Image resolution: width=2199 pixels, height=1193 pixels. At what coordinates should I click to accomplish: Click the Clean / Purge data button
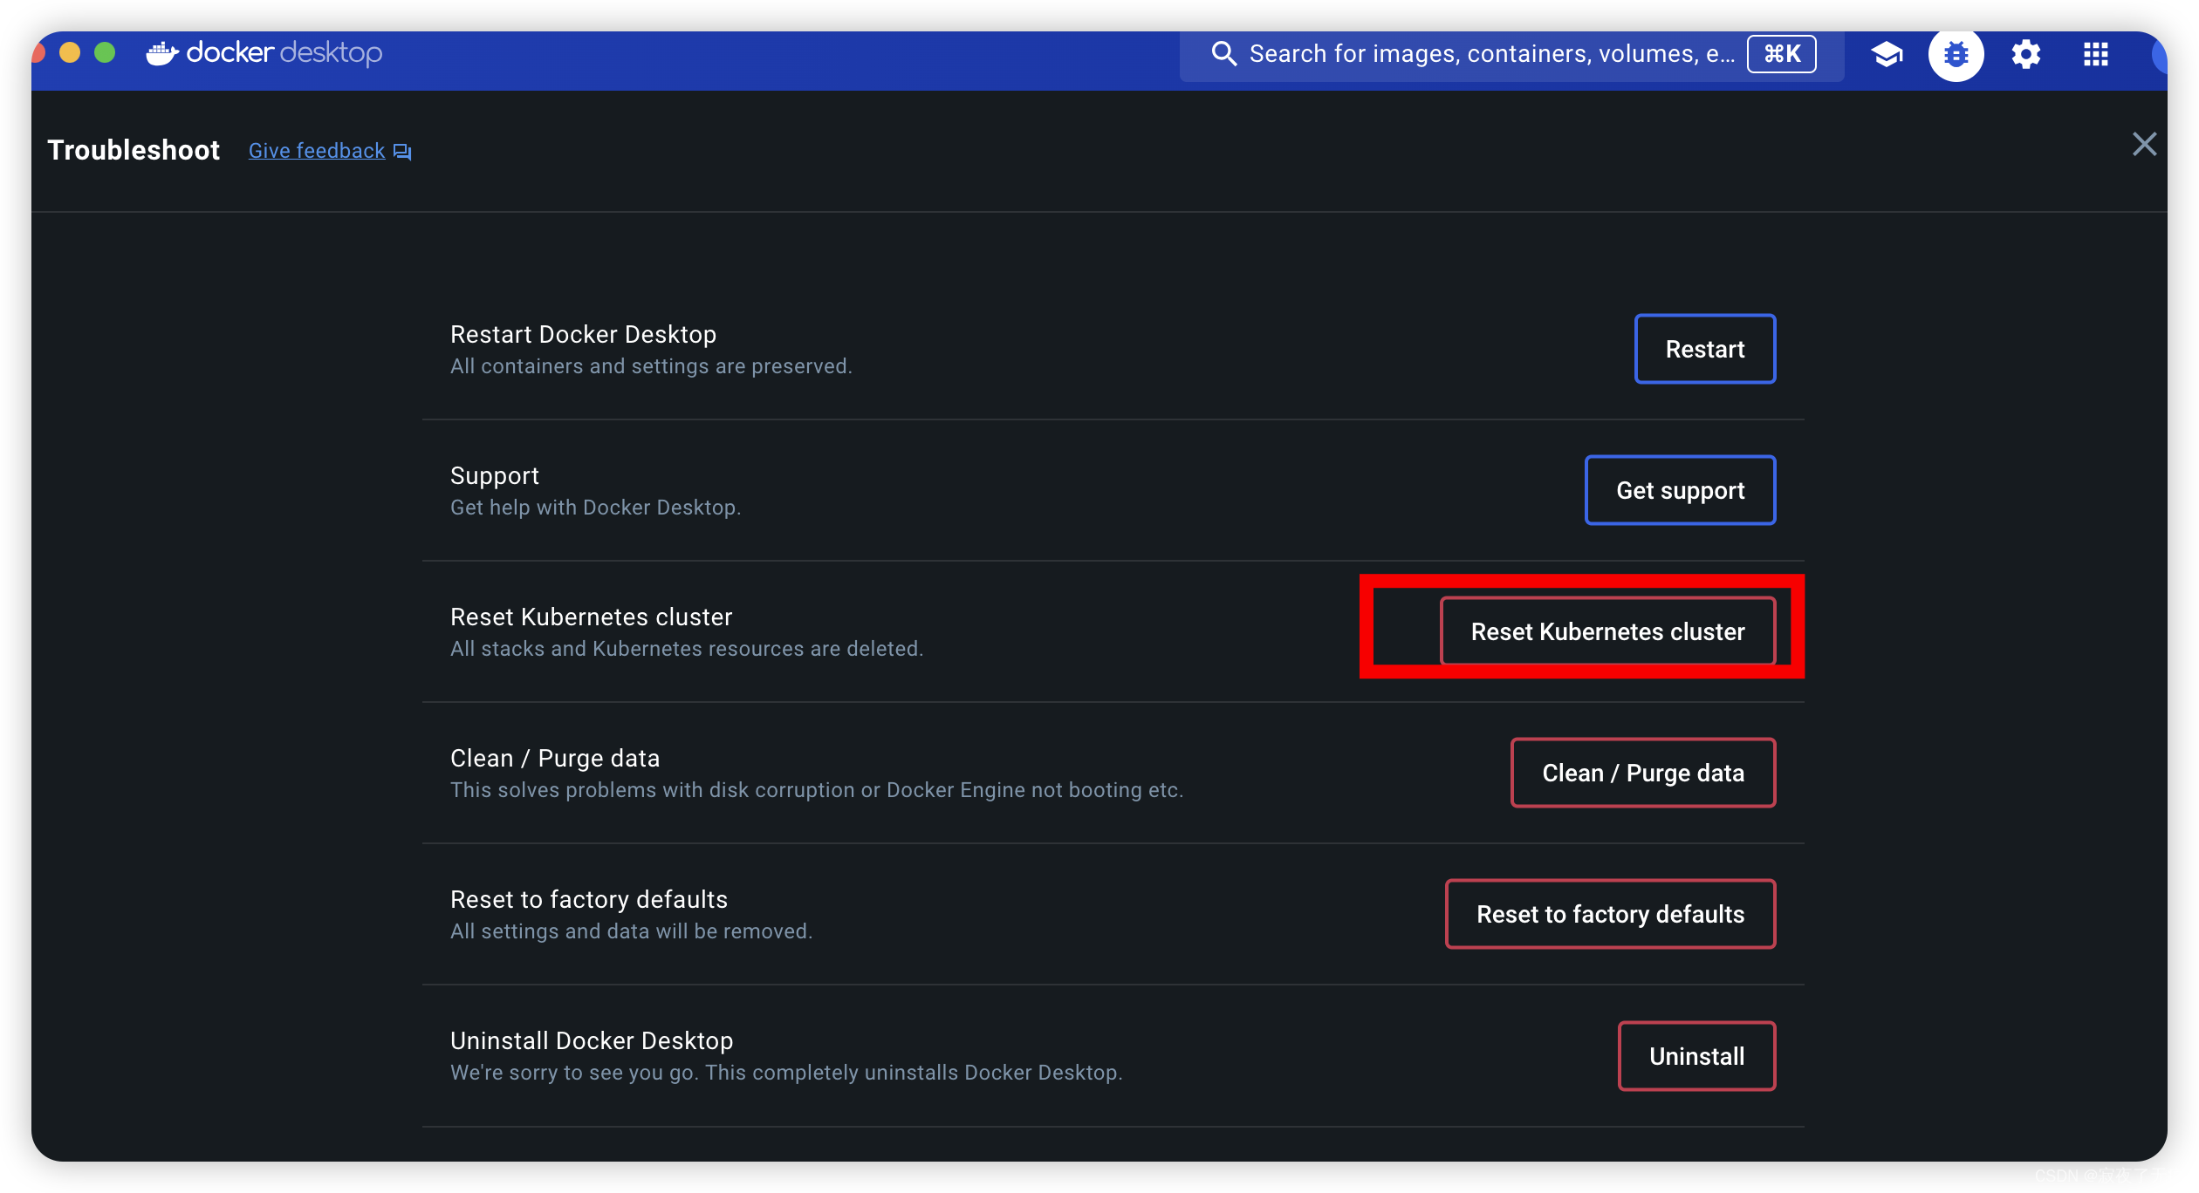(x=1642, y=772)
